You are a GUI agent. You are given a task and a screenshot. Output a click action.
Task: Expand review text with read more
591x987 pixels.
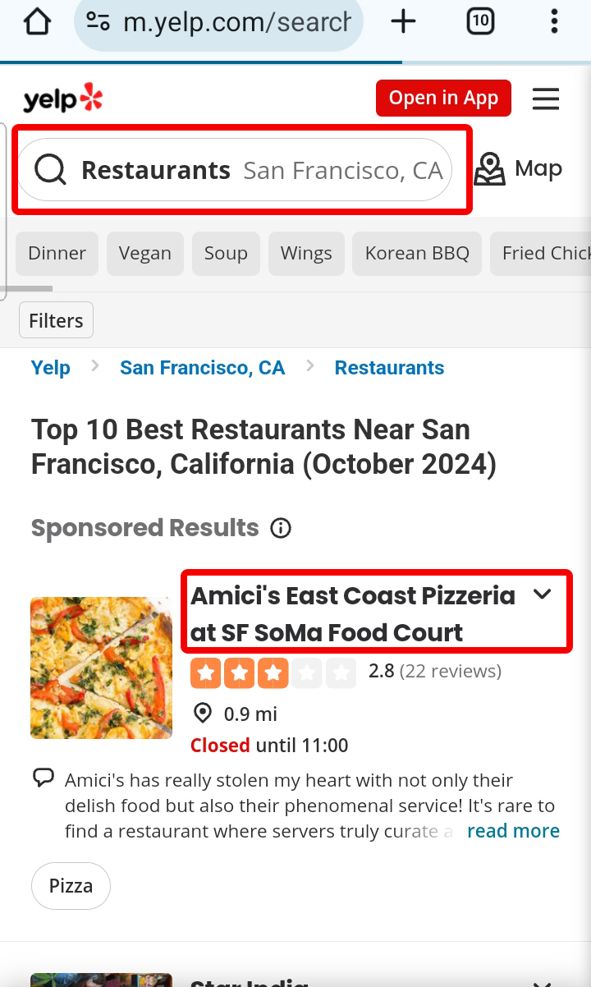point(513,831)
